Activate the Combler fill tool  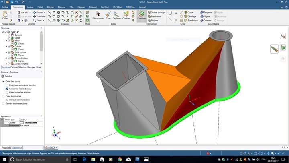click(126, 16)
